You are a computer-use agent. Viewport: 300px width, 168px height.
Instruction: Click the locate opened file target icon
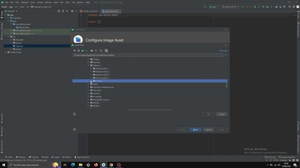59,11
